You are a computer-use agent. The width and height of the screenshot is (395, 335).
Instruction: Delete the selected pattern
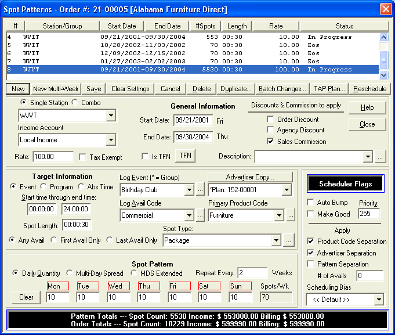click(201, 89)
